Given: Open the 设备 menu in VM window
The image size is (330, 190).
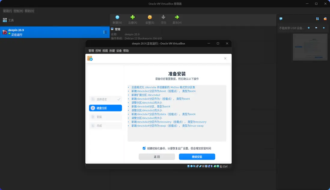Looking at the screenshot, I should click(x=119, y=51).
